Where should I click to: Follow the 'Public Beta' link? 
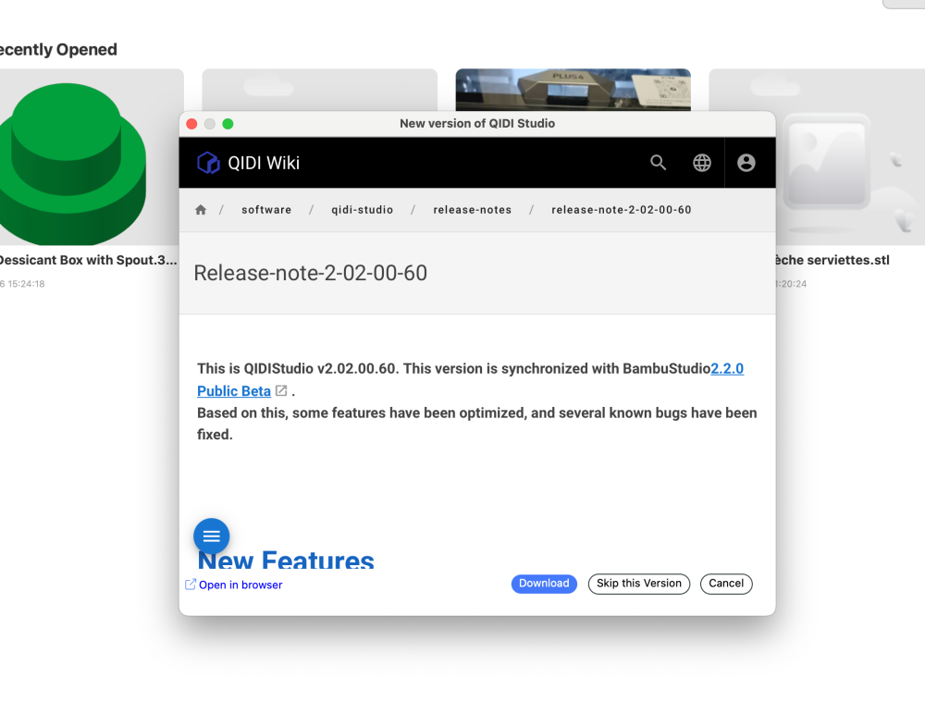[x=234, y=390]
